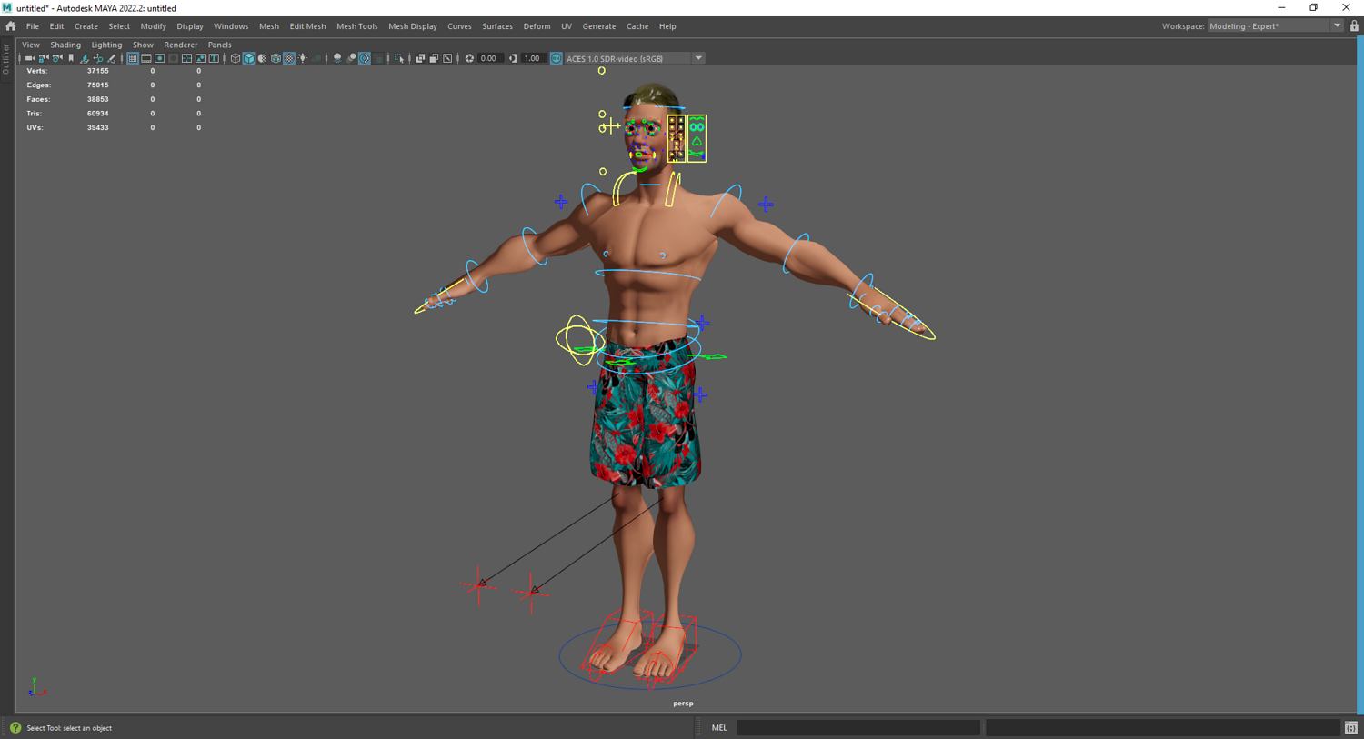1364x739 pixels.
Task: Click the Shadows icon in panel toolbar
Action: pyautogui.click(x=317, y=58)
